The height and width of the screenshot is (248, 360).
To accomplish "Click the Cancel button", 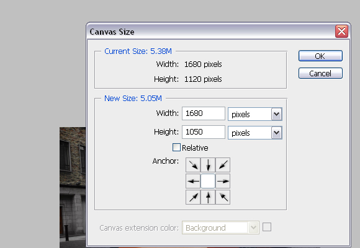I will (320, 73).
